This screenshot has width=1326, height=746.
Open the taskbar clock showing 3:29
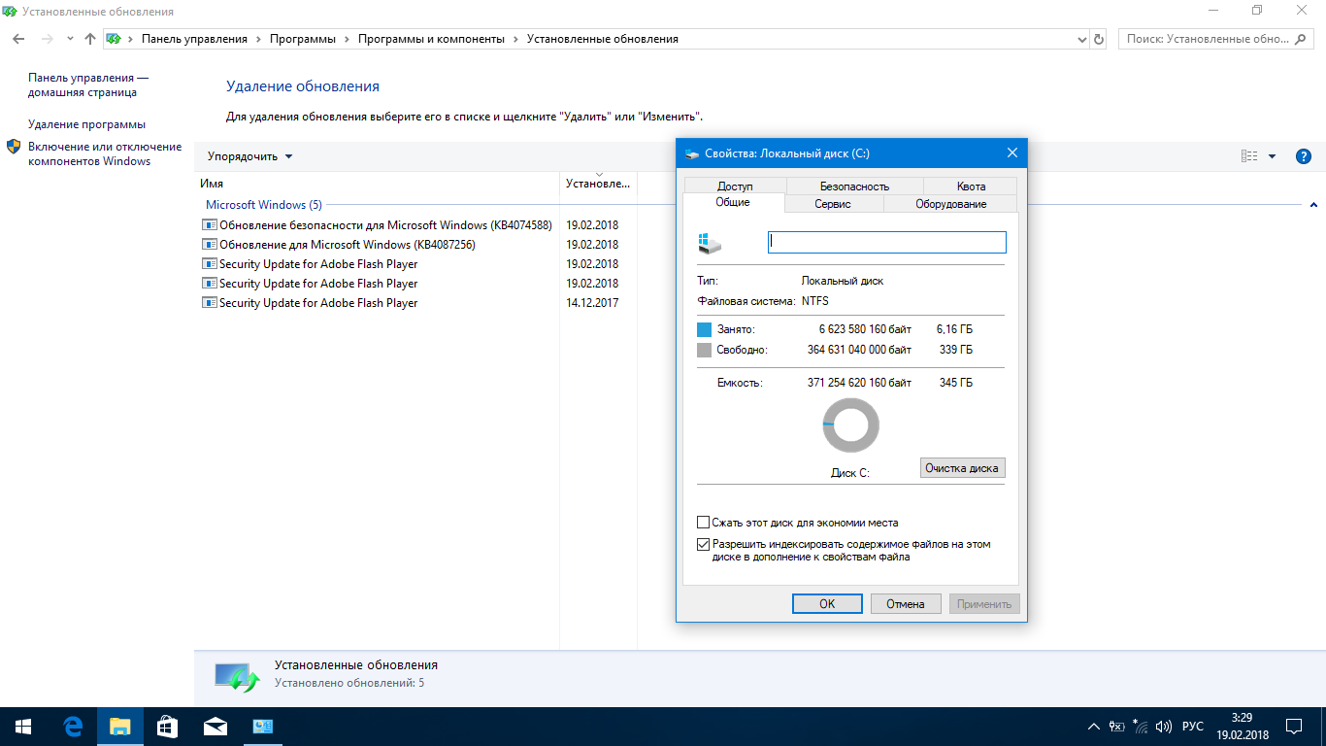[x=1241, y=727]
